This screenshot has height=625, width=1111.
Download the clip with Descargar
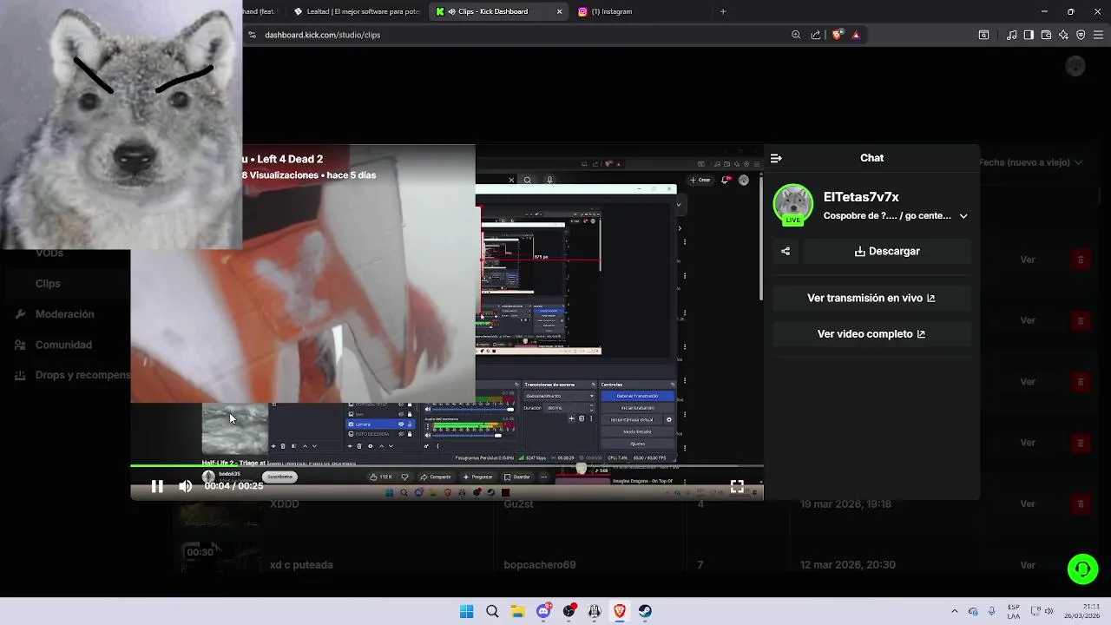pos(887,251)
